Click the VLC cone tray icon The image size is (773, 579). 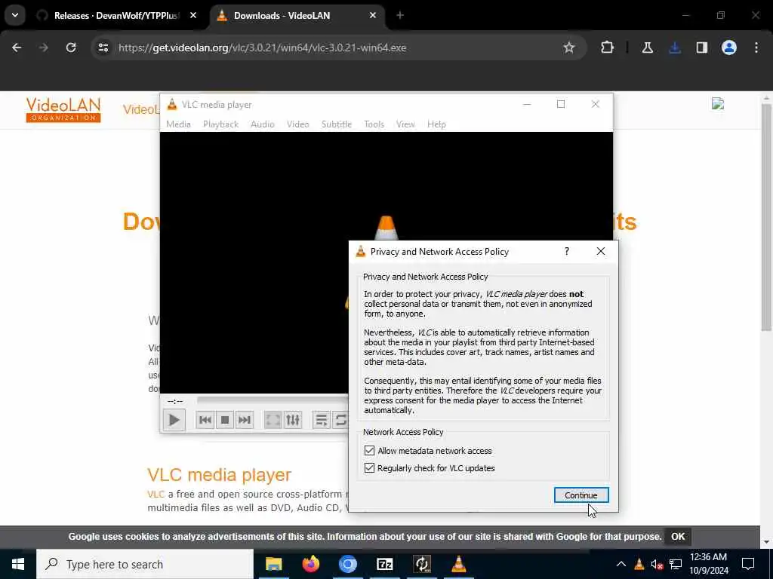coord(639,564)
